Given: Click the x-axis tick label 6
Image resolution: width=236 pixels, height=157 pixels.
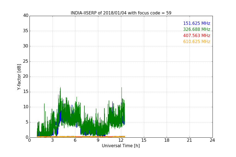Looking at the screenshot, I should tap(75, 140).
